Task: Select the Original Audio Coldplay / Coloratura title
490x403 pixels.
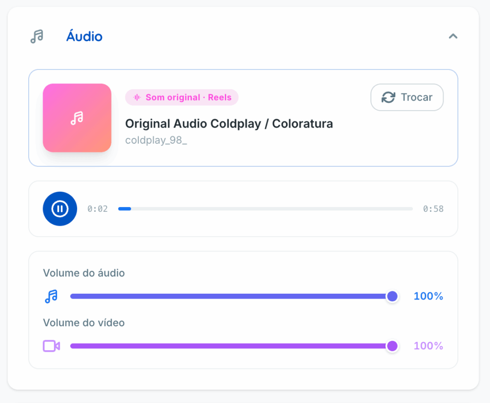Action: [x=229, y=124]
